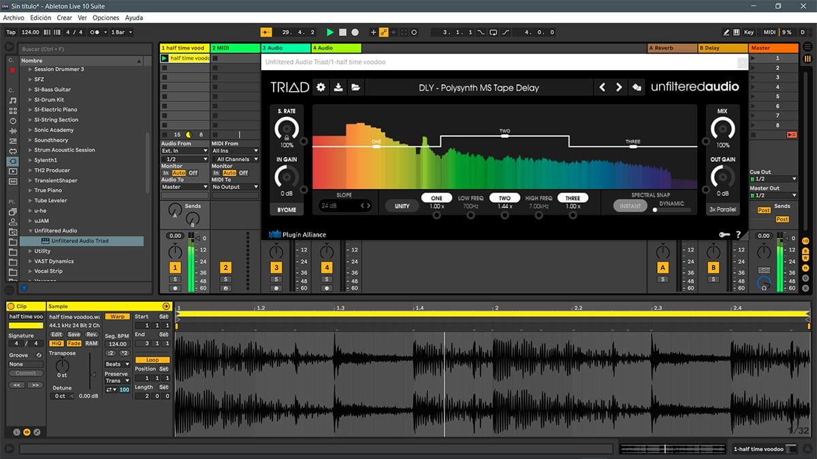Click the Tap tempo button

(11, 32)
